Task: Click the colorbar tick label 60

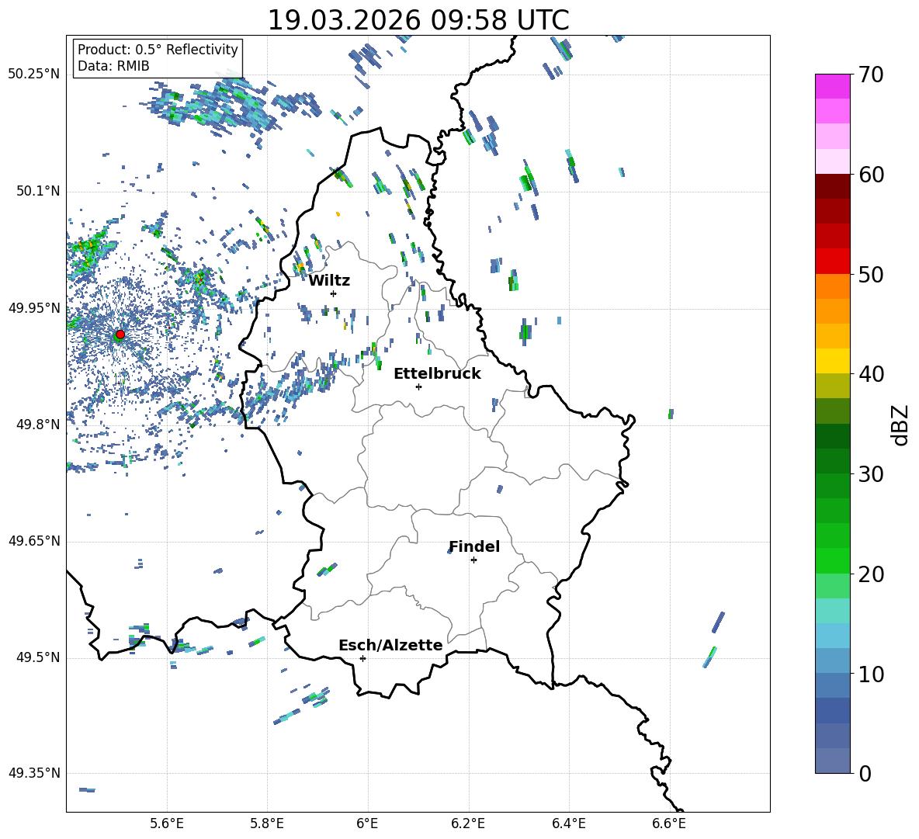Action: [871, 175]
